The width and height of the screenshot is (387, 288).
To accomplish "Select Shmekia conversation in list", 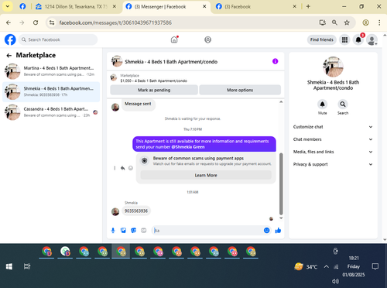I will 51,92.
